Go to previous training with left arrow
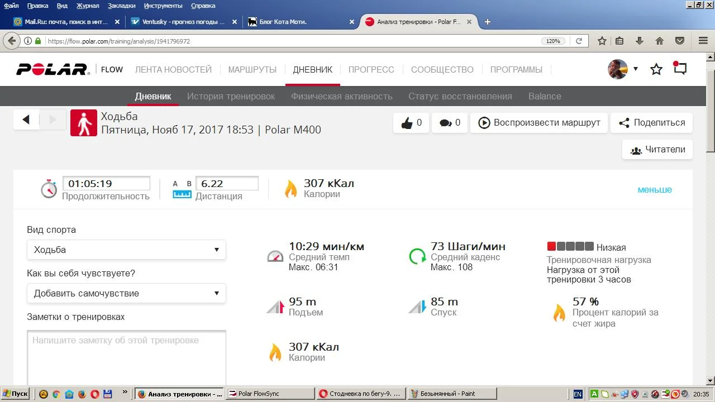The image size is (715, 402). pos(26,120)
